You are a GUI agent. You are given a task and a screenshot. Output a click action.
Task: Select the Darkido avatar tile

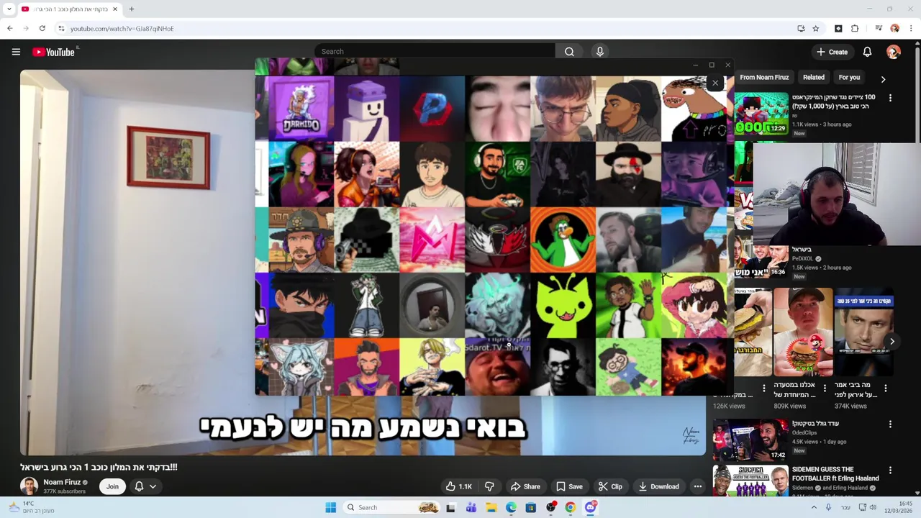301,109
